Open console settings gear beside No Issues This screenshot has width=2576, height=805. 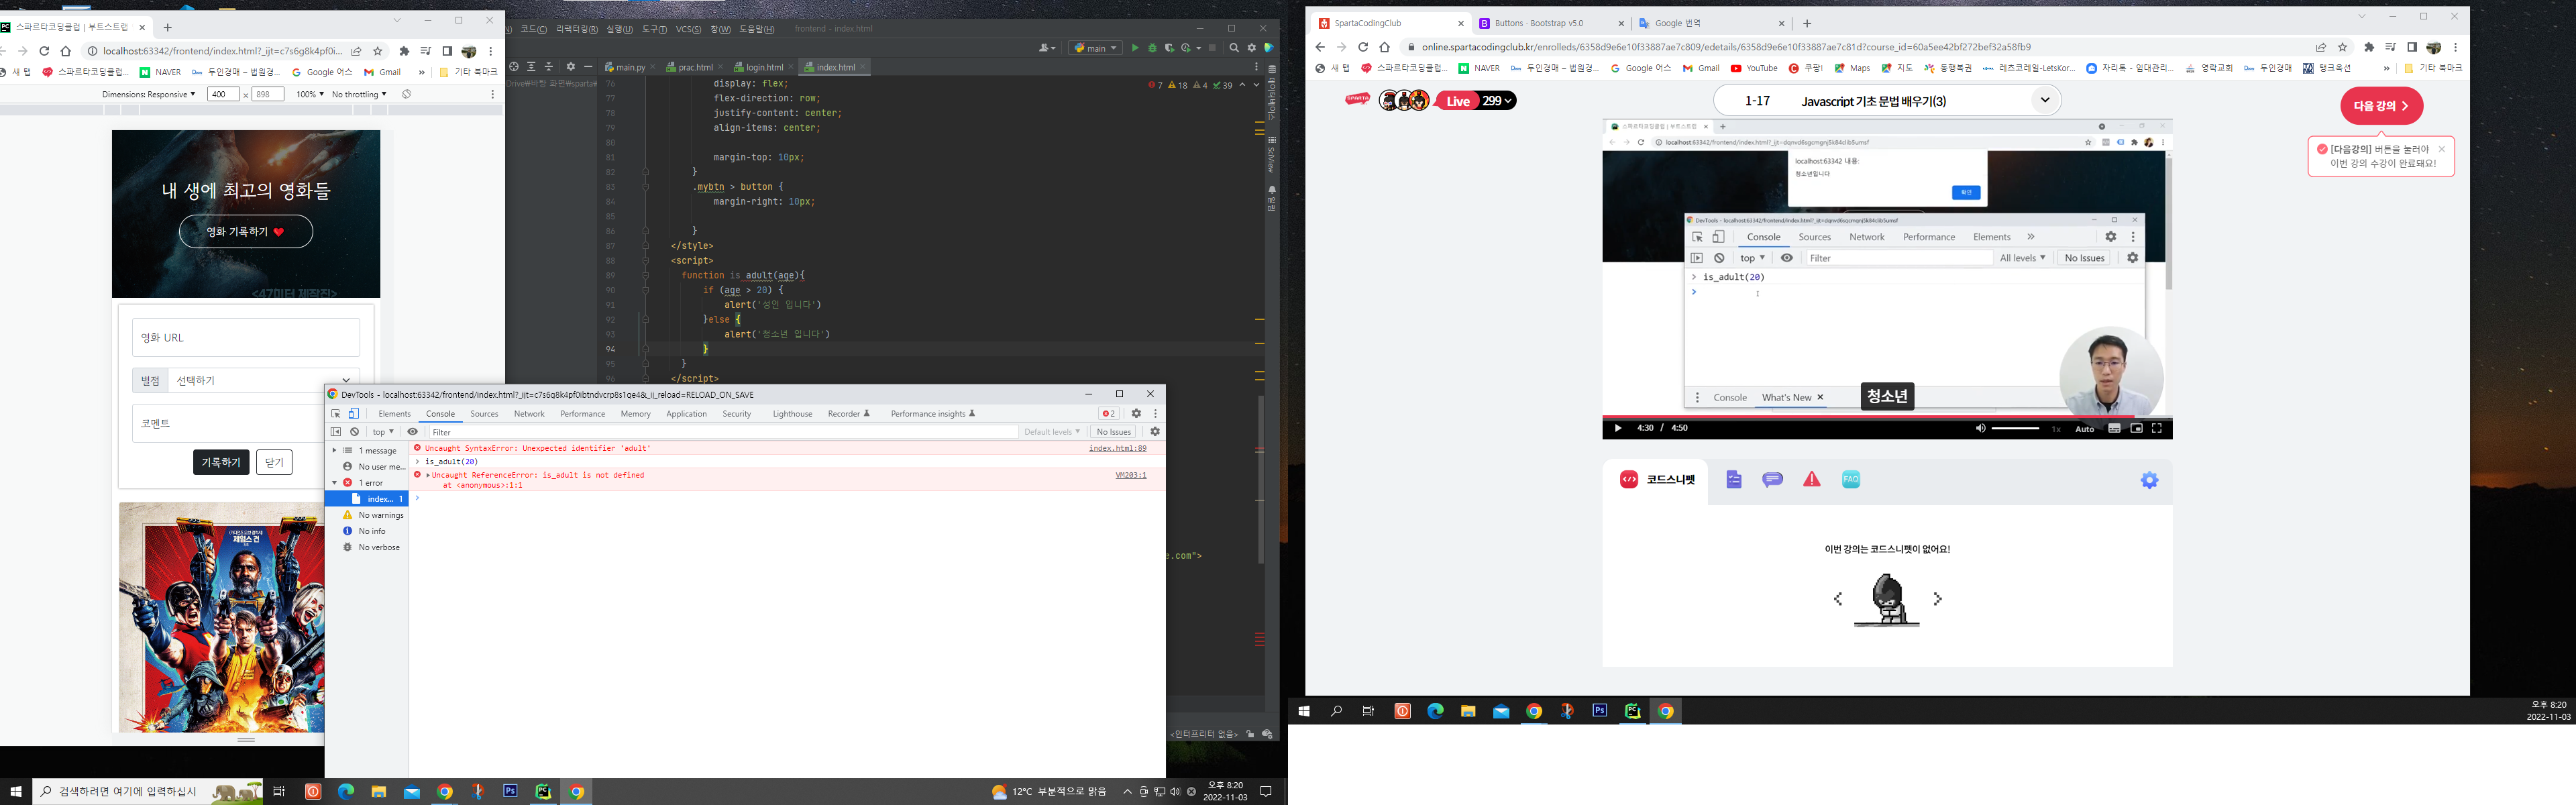coord(1155,432)
